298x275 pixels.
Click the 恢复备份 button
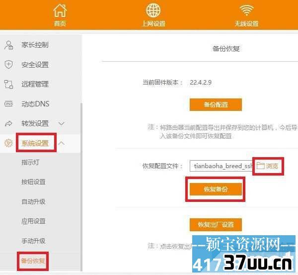pos(216,189)
